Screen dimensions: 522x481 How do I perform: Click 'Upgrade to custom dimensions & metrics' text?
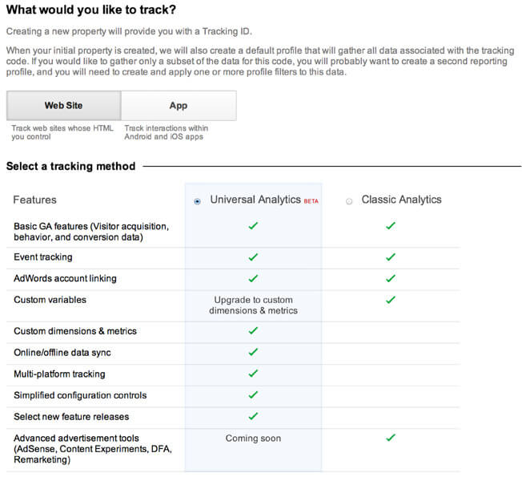pos(253,305)
